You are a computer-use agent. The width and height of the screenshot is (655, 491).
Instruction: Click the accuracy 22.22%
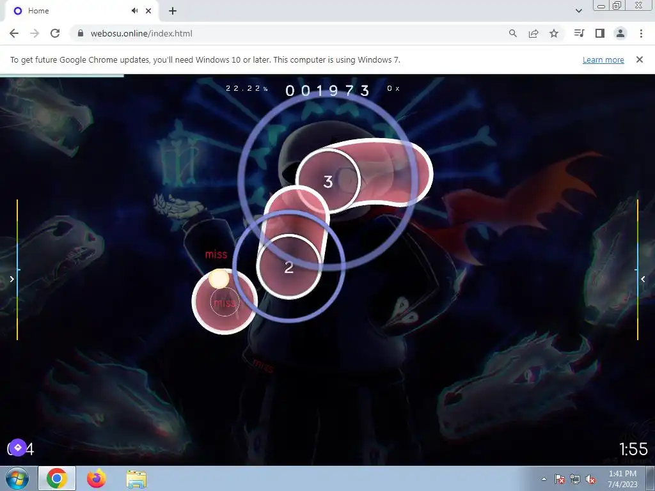pos(247,88)
